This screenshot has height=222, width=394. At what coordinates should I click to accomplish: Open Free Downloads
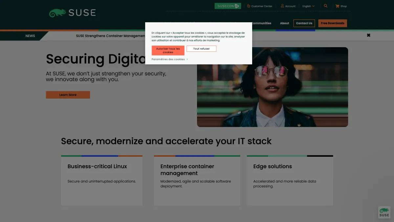coord(332,23)
